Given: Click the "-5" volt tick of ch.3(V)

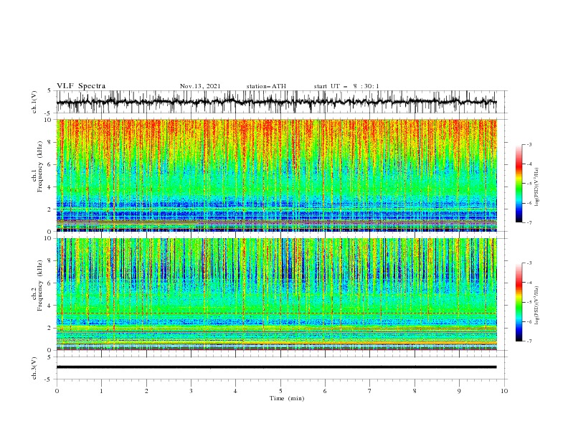Looking at the screenshot, I should tap(49, 379).
